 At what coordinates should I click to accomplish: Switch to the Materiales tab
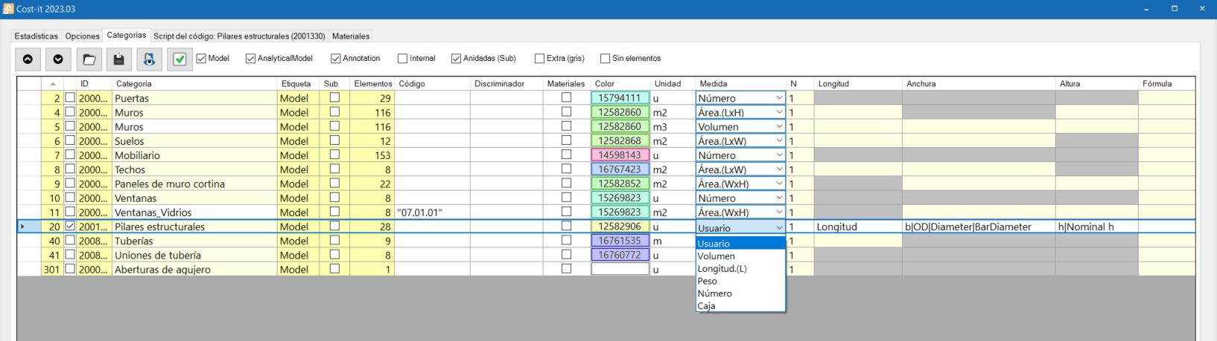click(350, 36)
